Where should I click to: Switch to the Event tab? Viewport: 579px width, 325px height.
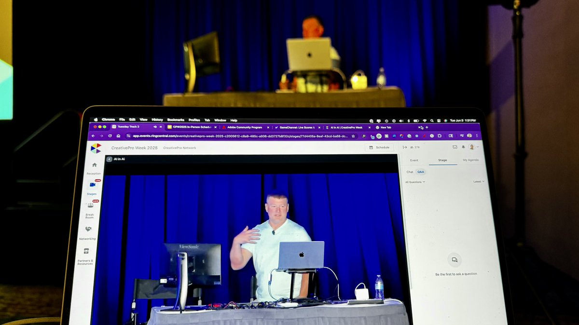(414, 160)
